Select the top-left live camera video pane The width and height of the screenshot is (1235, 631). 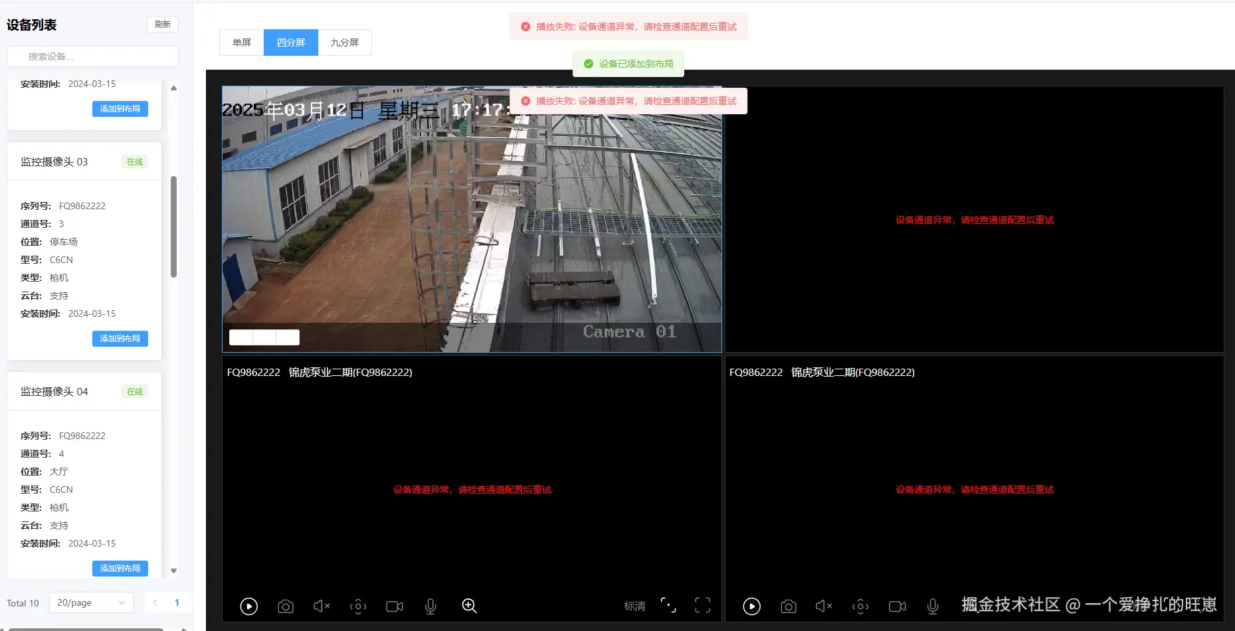pyautogui.click(x=472, y=219)
